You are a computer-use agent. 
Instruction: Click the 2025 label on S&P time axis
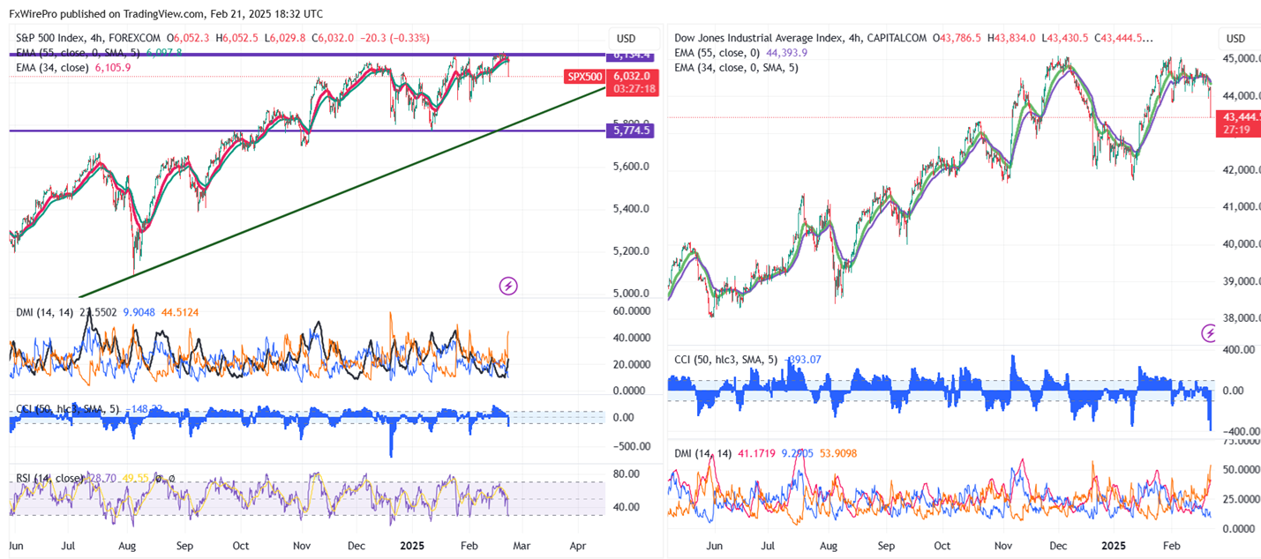(x=414, y=546)
